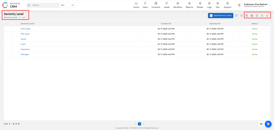Click the refresh list icon
The width and height of the screenshot is (274, 130).
click(x=257, y=15)
